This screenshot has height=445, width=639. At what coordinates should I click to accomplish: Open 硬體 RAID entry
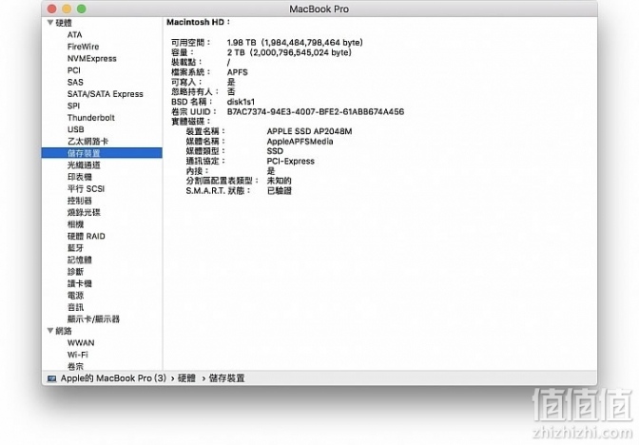[86, 236]
